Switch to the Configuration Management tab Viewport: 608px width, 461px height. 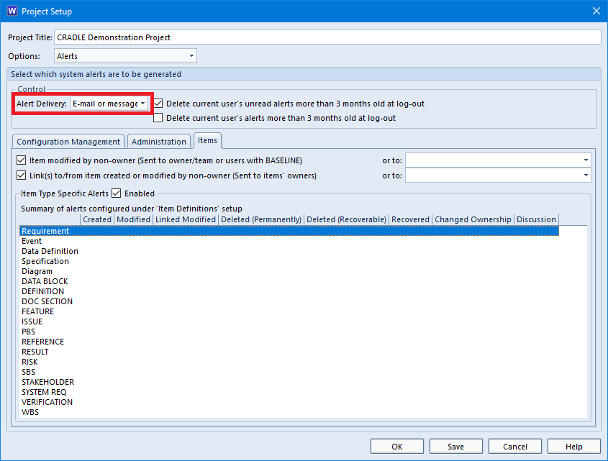point(68,142)
